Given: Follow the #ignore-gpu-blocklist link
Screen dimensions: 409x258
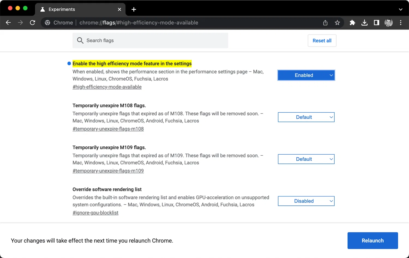Looking at the screenshot, I should (x=95, y=213).
